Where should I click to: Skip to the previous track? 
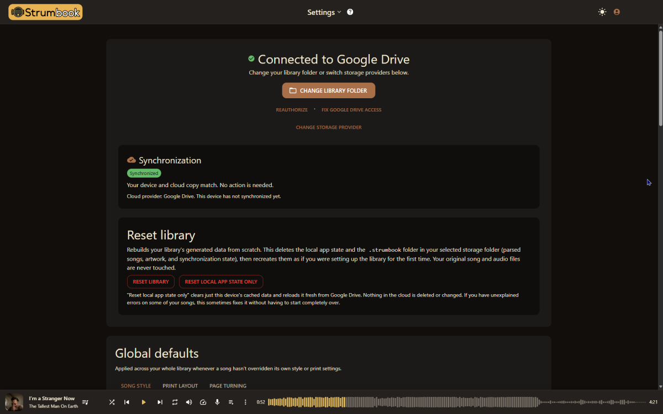tap(127, 402)
